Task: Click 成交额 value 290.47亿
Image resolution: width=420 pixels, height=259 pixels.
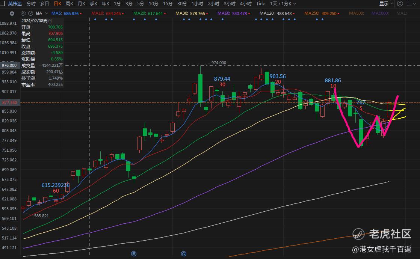Action: click(x=54, y=72)
